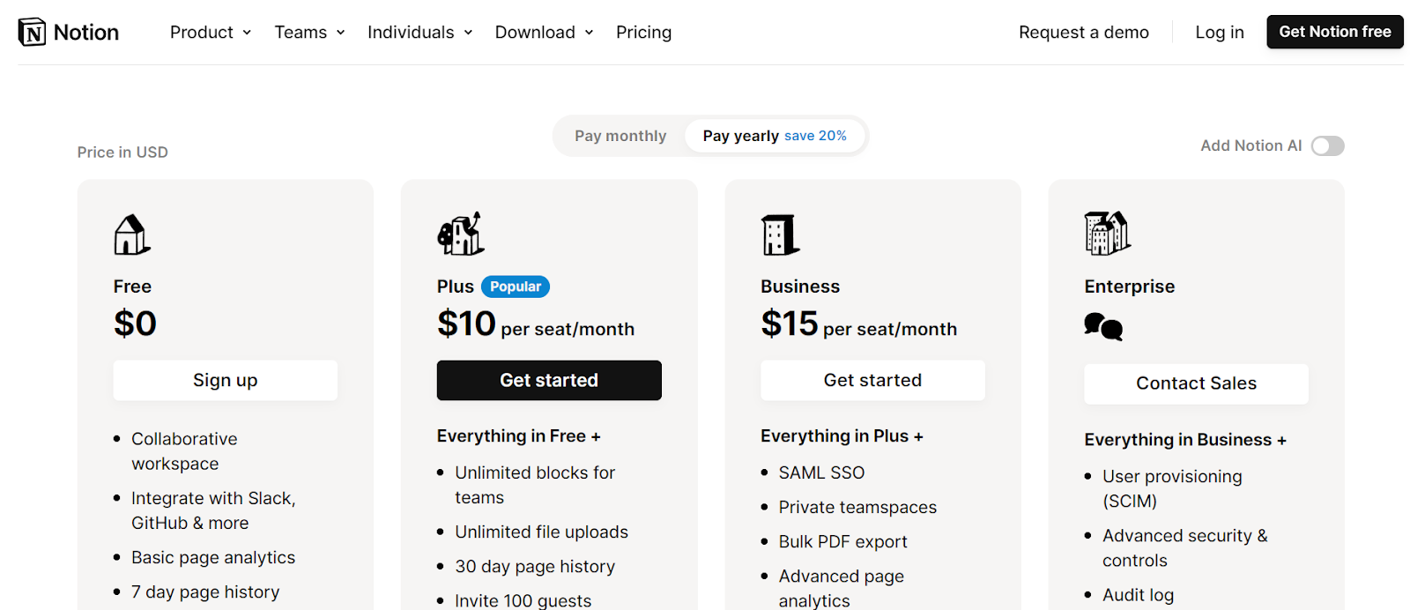
Task: Open the Teams dropdown menu
Action: (309, 33)
